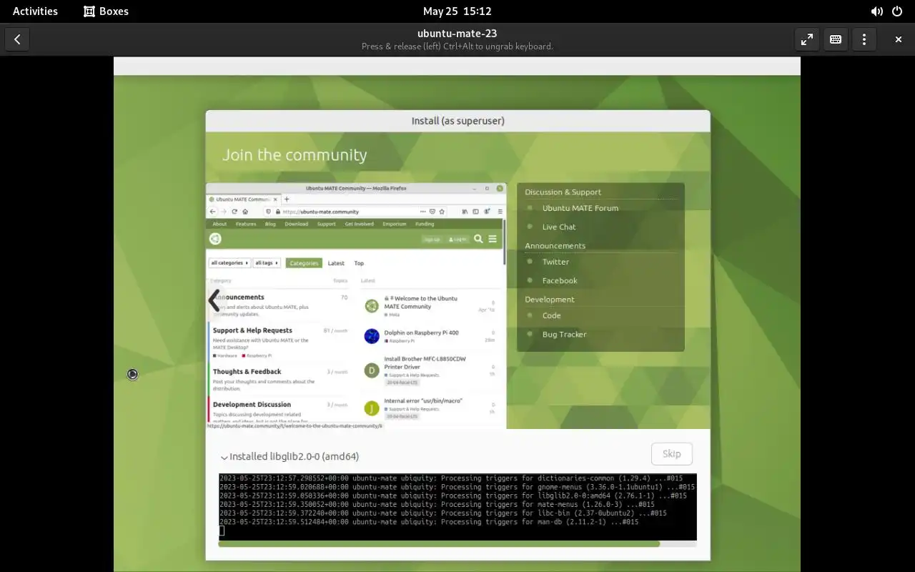Click the Latest tab in Firefox screenshot

click(336, 263)
